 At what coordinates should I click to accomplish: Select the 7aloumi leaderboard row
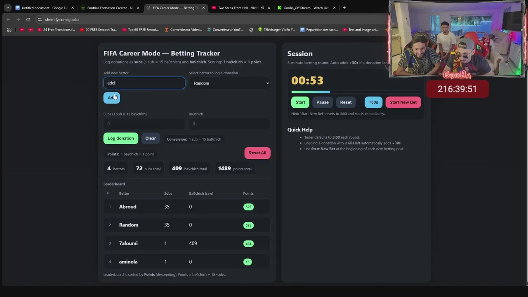point(187,243)
